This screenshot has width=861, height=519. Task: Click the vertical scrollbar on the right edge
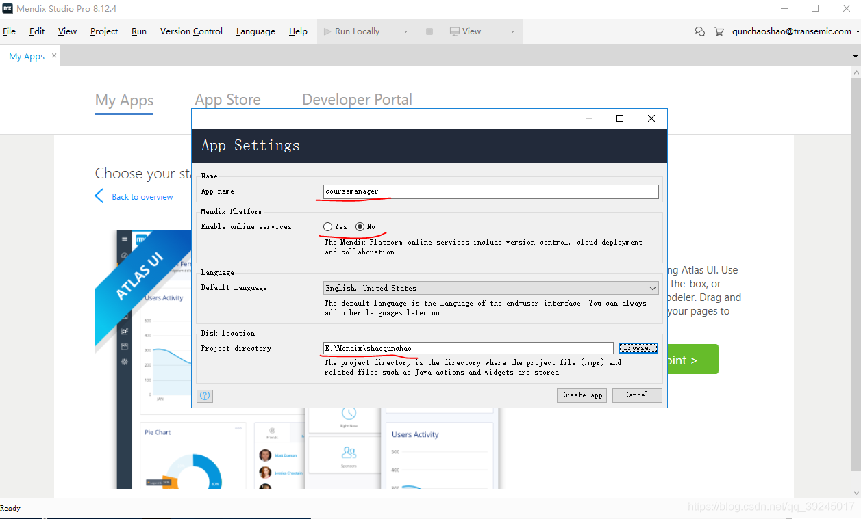(855, 274)
